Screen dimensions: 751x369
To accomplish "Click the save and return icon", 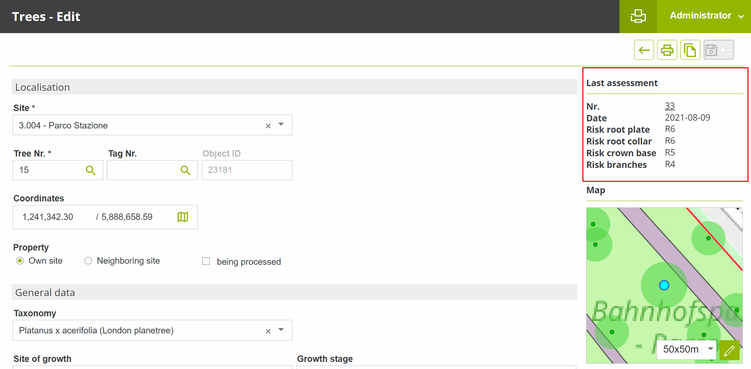I will 719,50.
